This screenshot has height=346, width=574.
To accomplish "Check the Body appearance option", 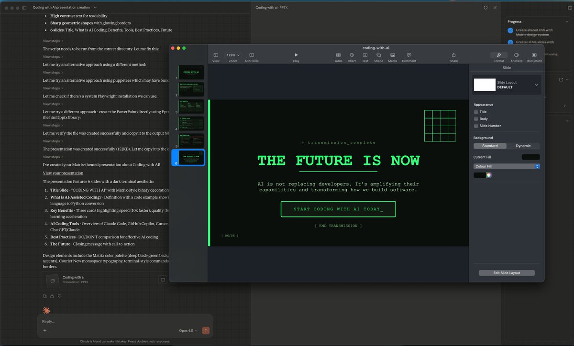I will click(475, 119).
